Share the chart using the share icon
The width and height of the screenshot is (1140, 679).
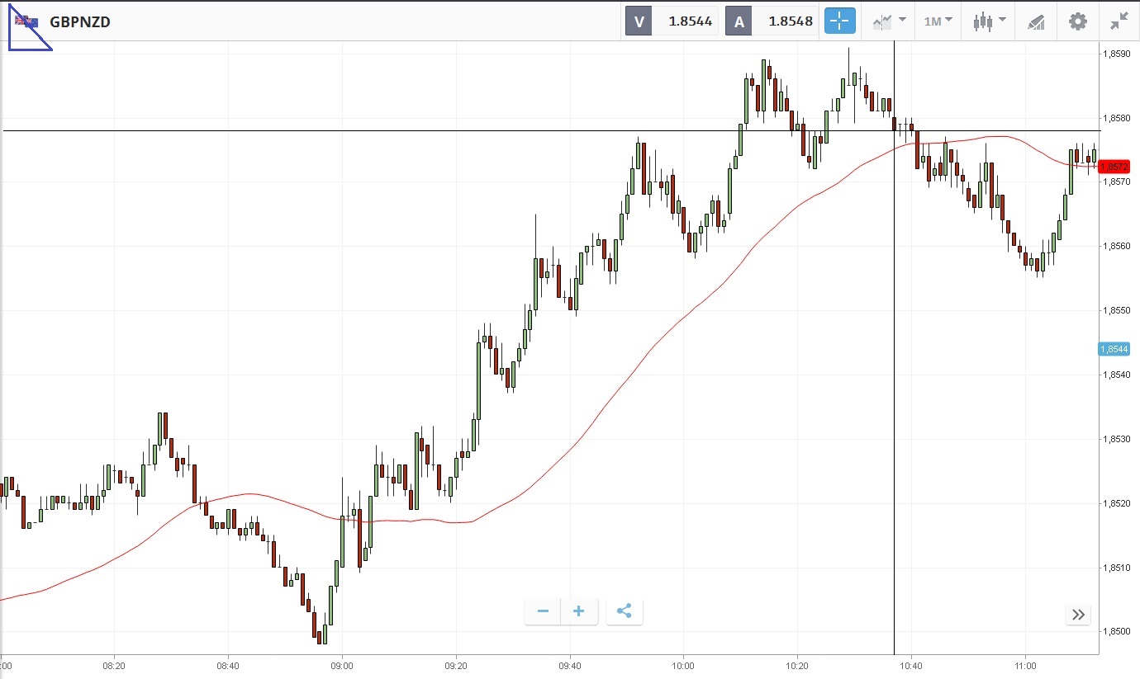coord(625,611)
